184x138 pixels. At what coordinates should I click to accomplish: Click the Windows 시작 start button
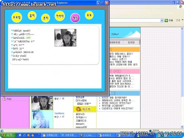click(x=8, y=135)
